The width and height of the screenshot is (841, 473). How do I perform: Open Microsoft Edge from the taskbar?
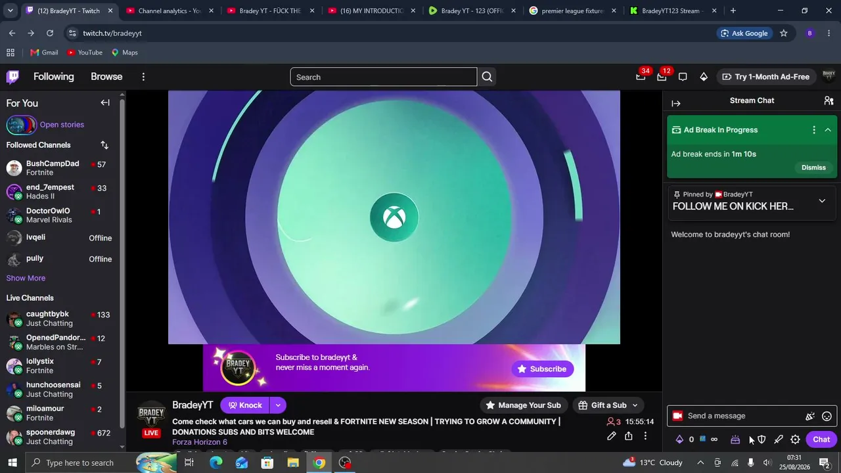point(216,463)
